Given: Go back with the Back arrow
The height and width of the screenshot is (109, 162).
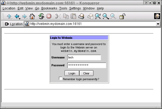Looking at the screenshot, I should (x=17, y=17).
